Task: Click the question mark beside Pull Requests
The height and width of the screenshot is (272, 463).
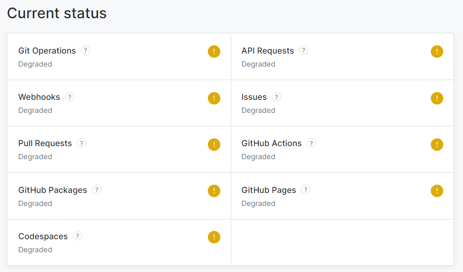Action: pyautogui.click(x=82, y=143)
